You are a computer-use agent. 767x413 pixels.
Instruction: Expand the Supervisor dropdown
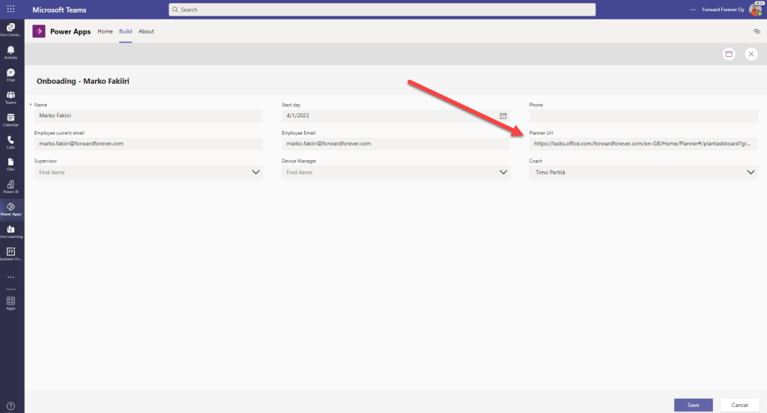tap(255, 172)
